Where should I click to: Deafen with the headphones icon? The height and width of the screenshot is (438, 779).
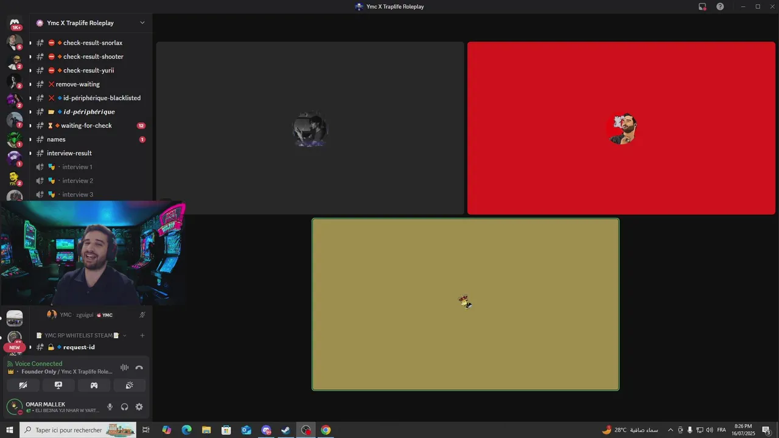point(125,407)
